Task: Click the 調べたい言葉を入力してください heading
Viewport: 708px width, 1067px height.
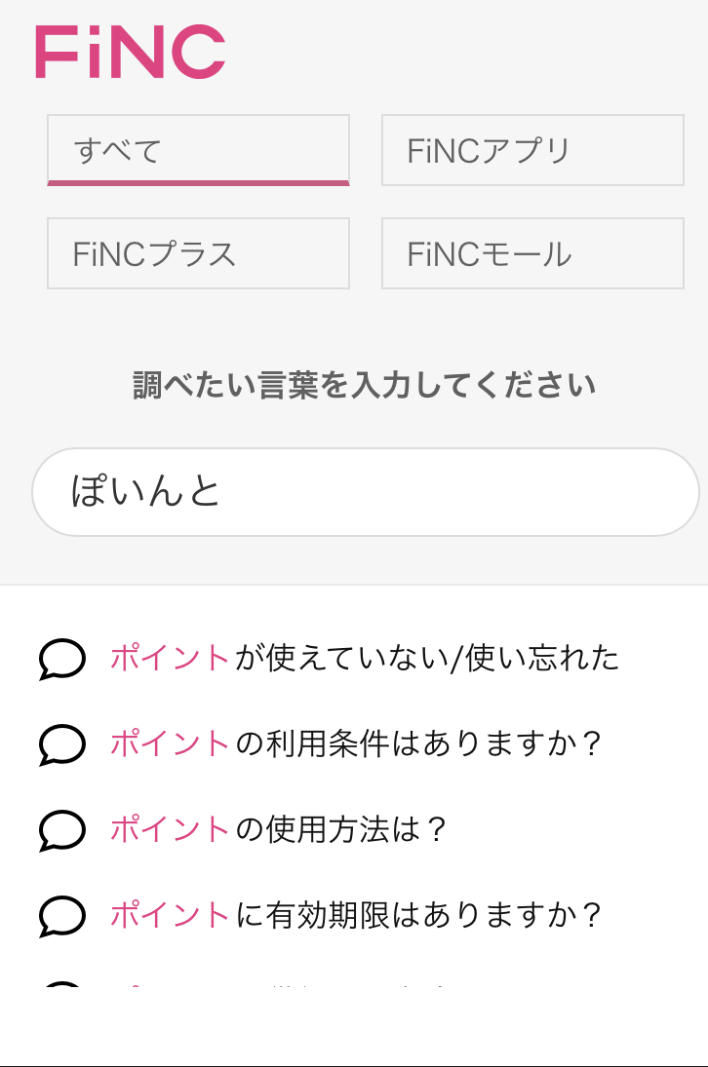Action: coord(365,386)
